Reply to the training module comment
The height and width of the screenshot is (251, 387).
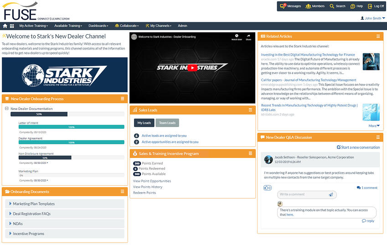pos(368,221)
